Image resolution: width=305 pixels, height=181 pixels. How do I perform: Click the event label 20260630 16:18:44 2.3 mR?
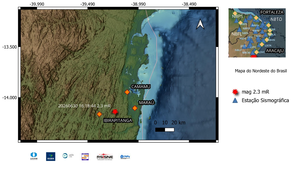[84, 106]
